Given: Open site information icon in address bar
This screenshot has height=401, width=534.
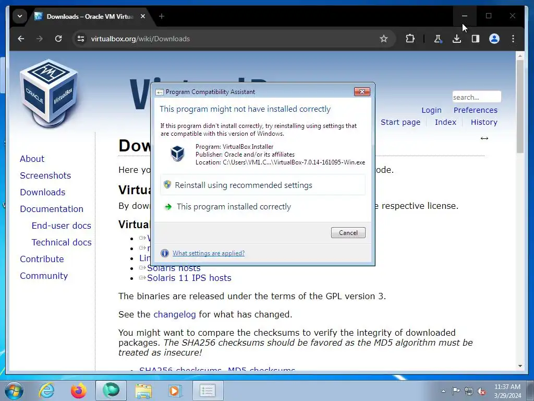Looking at the screenshot, I should coord(81,39).
